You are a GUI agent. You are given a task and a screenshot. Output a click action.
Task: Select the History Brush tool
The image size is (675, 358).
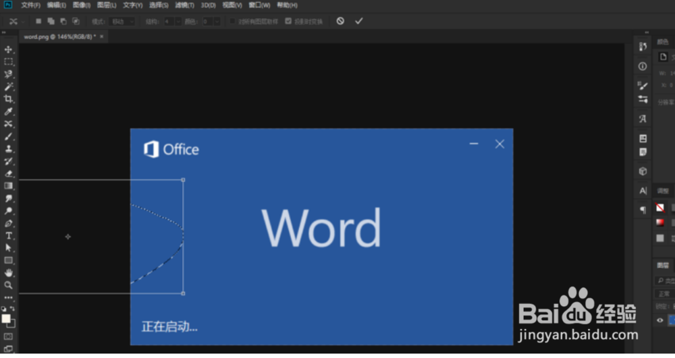tap(8, 161)
